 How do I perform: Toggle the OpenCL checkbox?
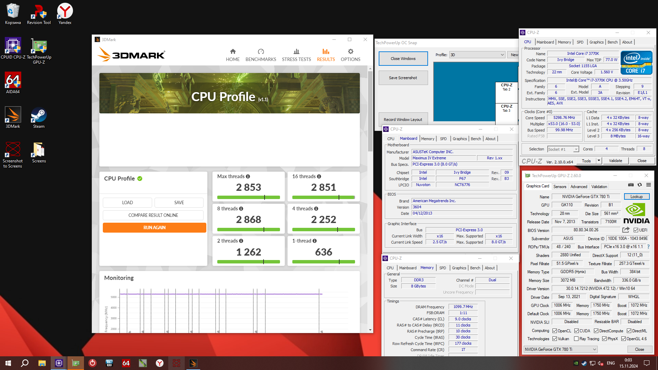[x=555, y=331]
